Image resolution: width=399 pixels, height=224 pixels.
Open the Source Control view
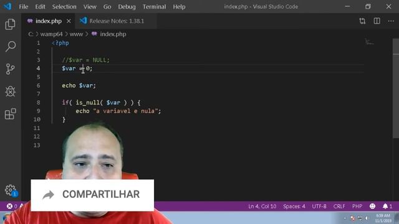coord(10,69)
